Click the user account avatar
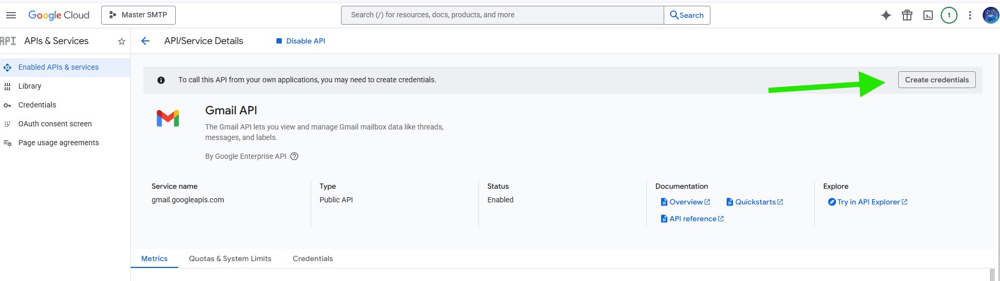The image size is (1000, 281). (x=990, y=15)
